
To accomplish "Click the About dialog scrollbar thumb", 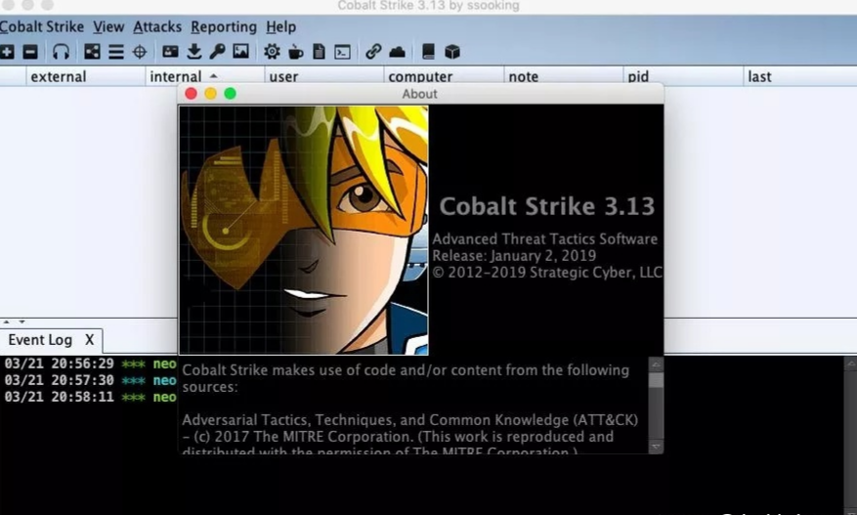I will tap(656, 380).
